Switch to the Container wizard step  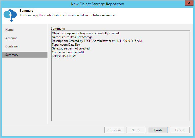[12, 46]
